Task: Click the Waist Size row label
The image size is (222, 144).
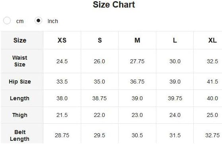Action: [x=20, y=61]
